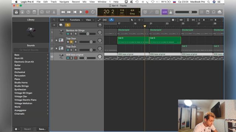Click the Save... button in Library
The image size is (236, 132).
click(x=42, y=129)
